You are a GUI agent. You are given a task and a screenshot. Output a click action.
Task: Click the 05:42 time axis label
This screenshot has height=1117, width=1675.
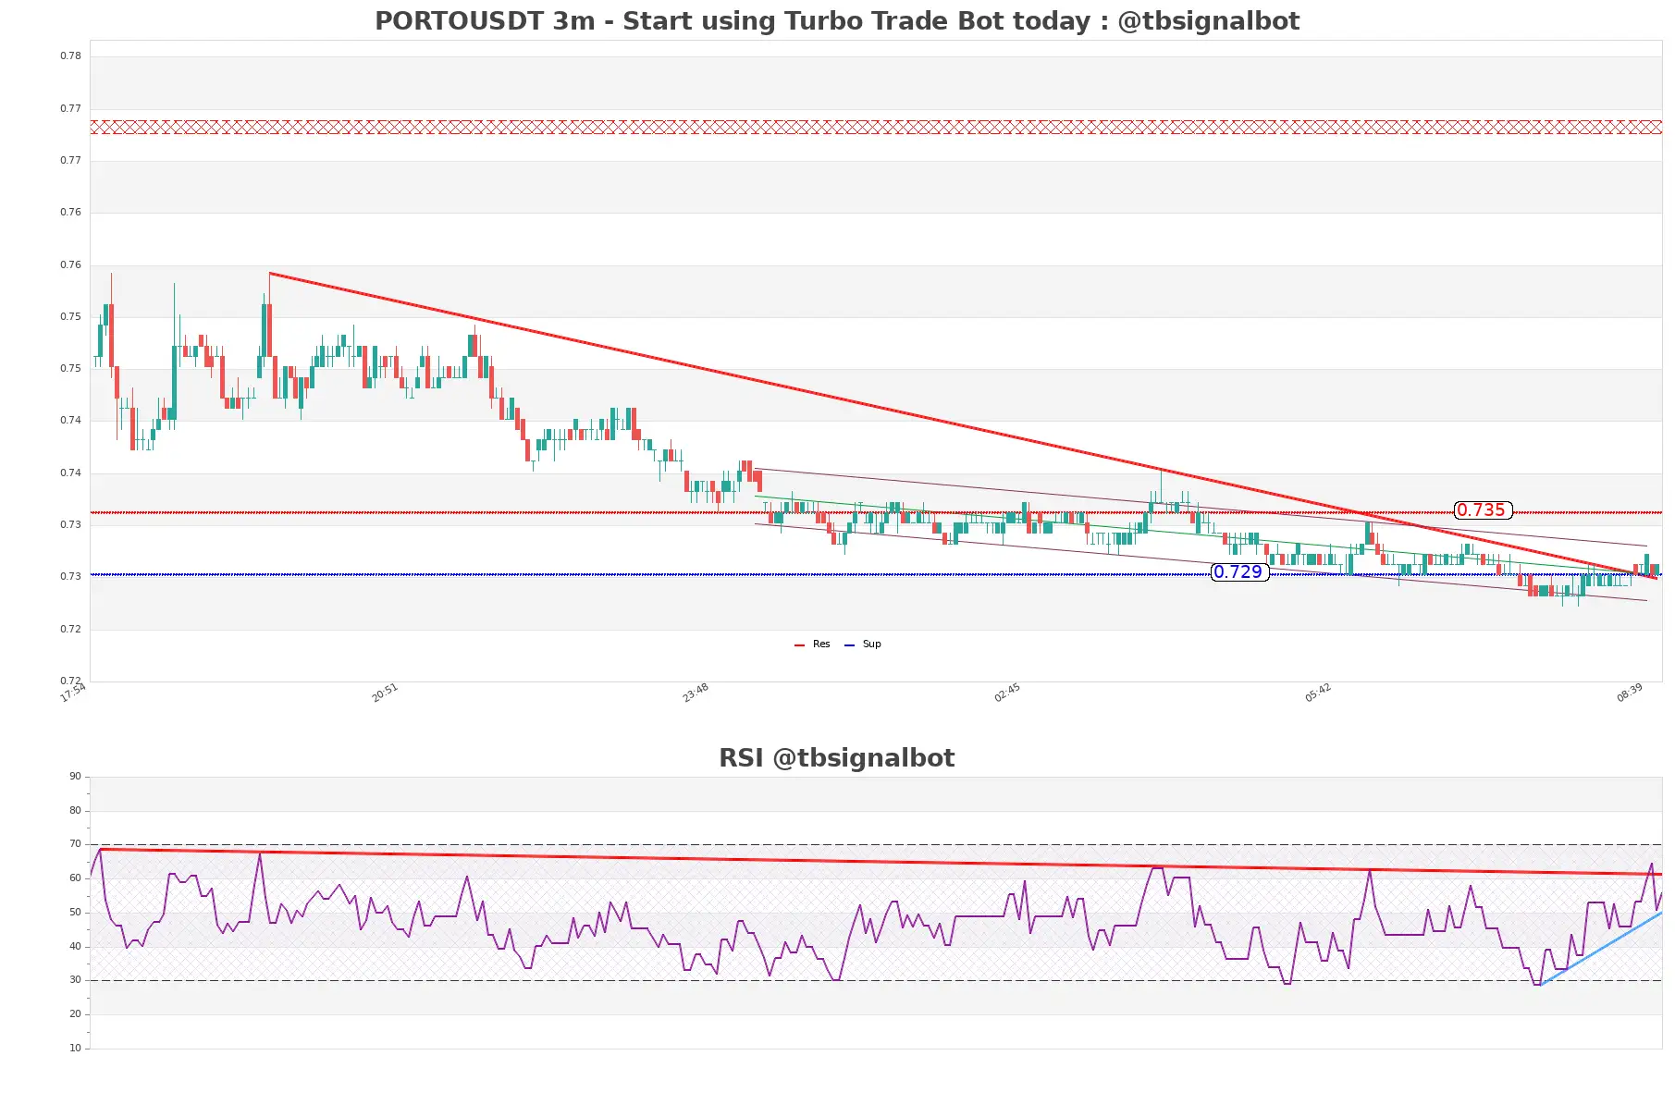coord(1318,693)
